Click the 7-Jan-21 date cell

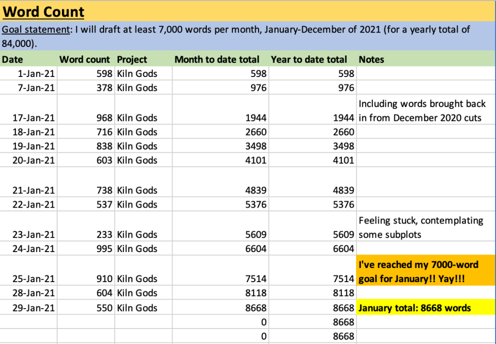point(29,88)
